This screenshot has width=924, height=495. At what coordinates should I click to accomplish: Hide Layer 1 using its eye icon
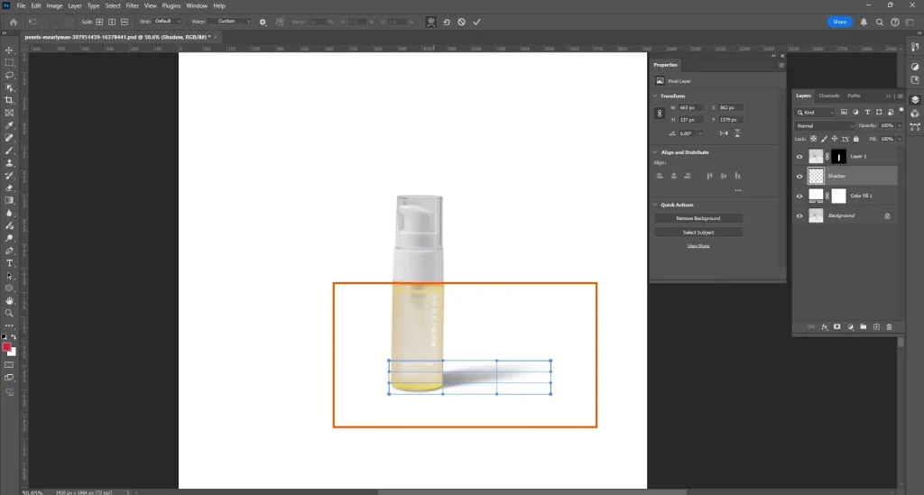(x=799, y=157)
